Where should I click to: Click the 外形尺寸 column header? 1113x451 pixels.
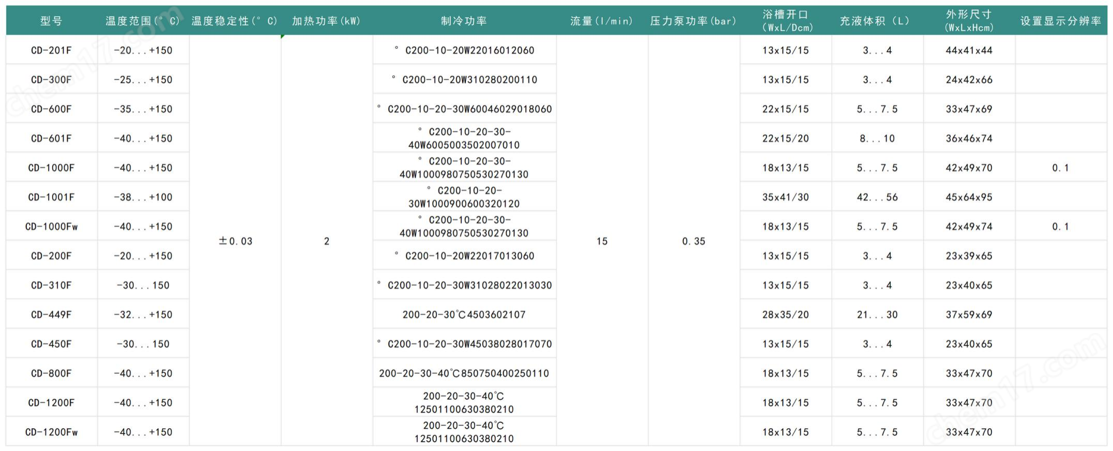point(969,21)
